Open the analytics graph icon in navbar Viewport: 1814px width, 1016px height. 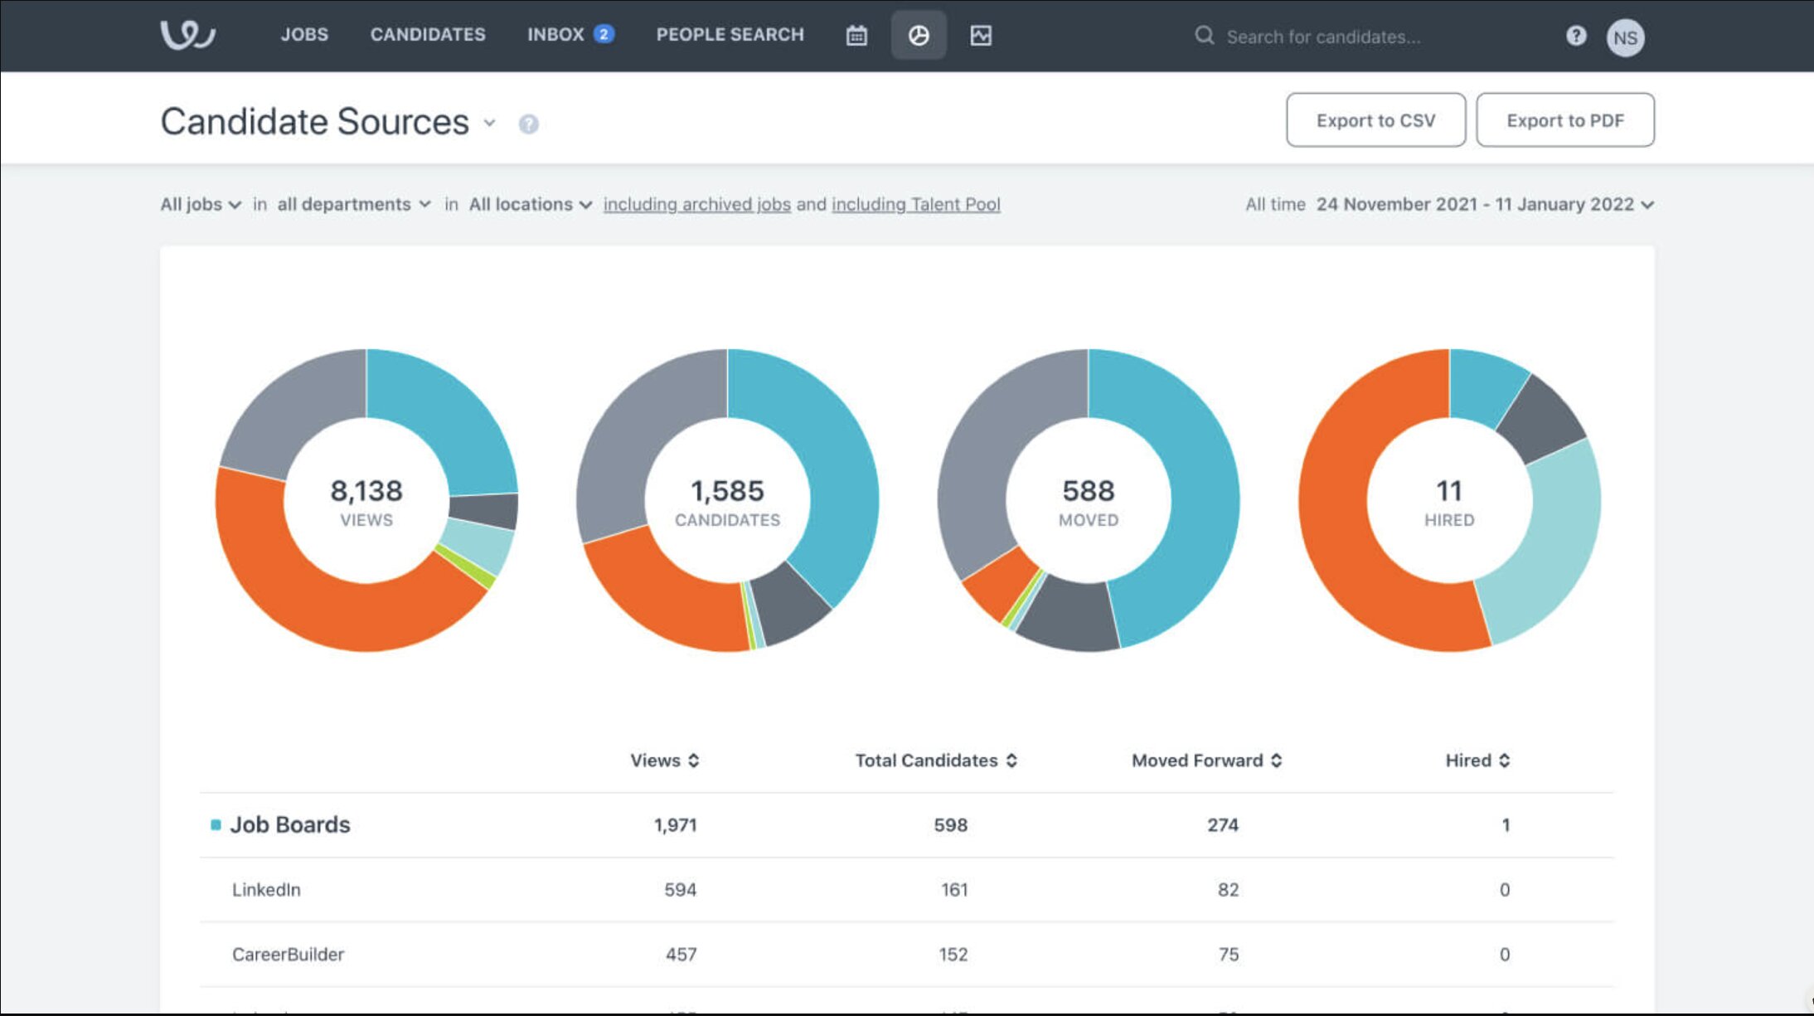tap(981, 36)
